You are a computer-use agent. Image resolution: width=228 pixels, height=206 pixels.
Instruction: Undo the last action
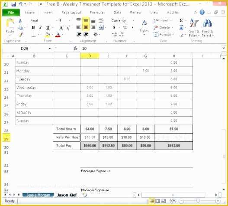click(x=20, y=4)
